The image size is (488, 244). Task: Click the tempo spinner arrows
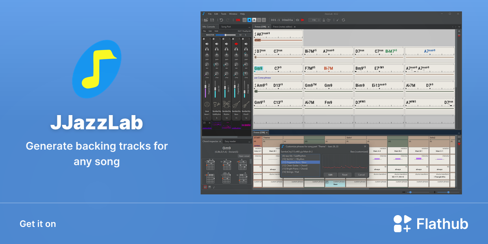coord(319,20)
